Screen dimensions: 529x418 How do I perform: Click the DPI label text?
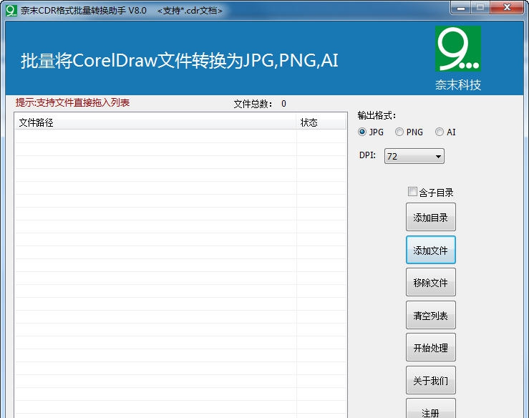click(367, 155)
